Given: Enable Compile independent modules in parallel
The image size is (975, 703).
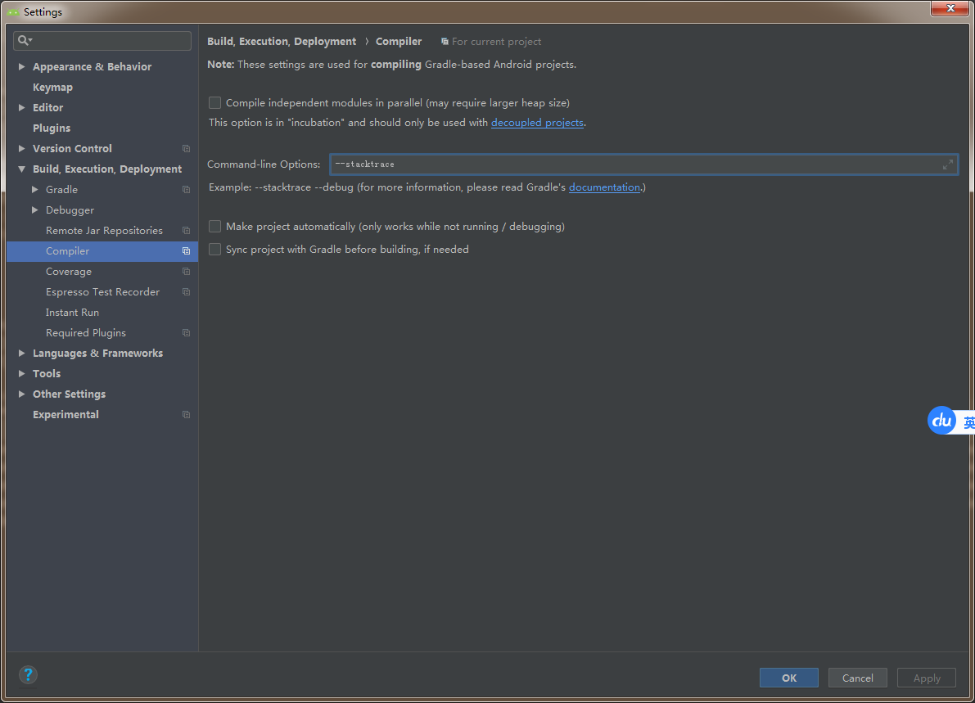Looking at the screenshot, I should [x=214, y=102].
